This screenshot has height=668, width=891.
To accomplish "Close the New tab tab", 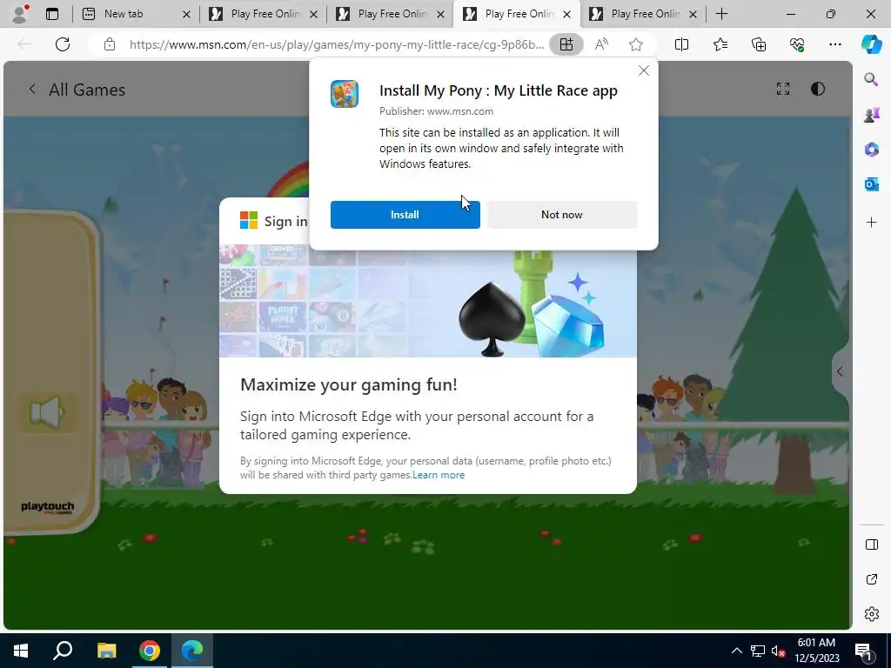I will pyautogui.click(x=186, y=15).
